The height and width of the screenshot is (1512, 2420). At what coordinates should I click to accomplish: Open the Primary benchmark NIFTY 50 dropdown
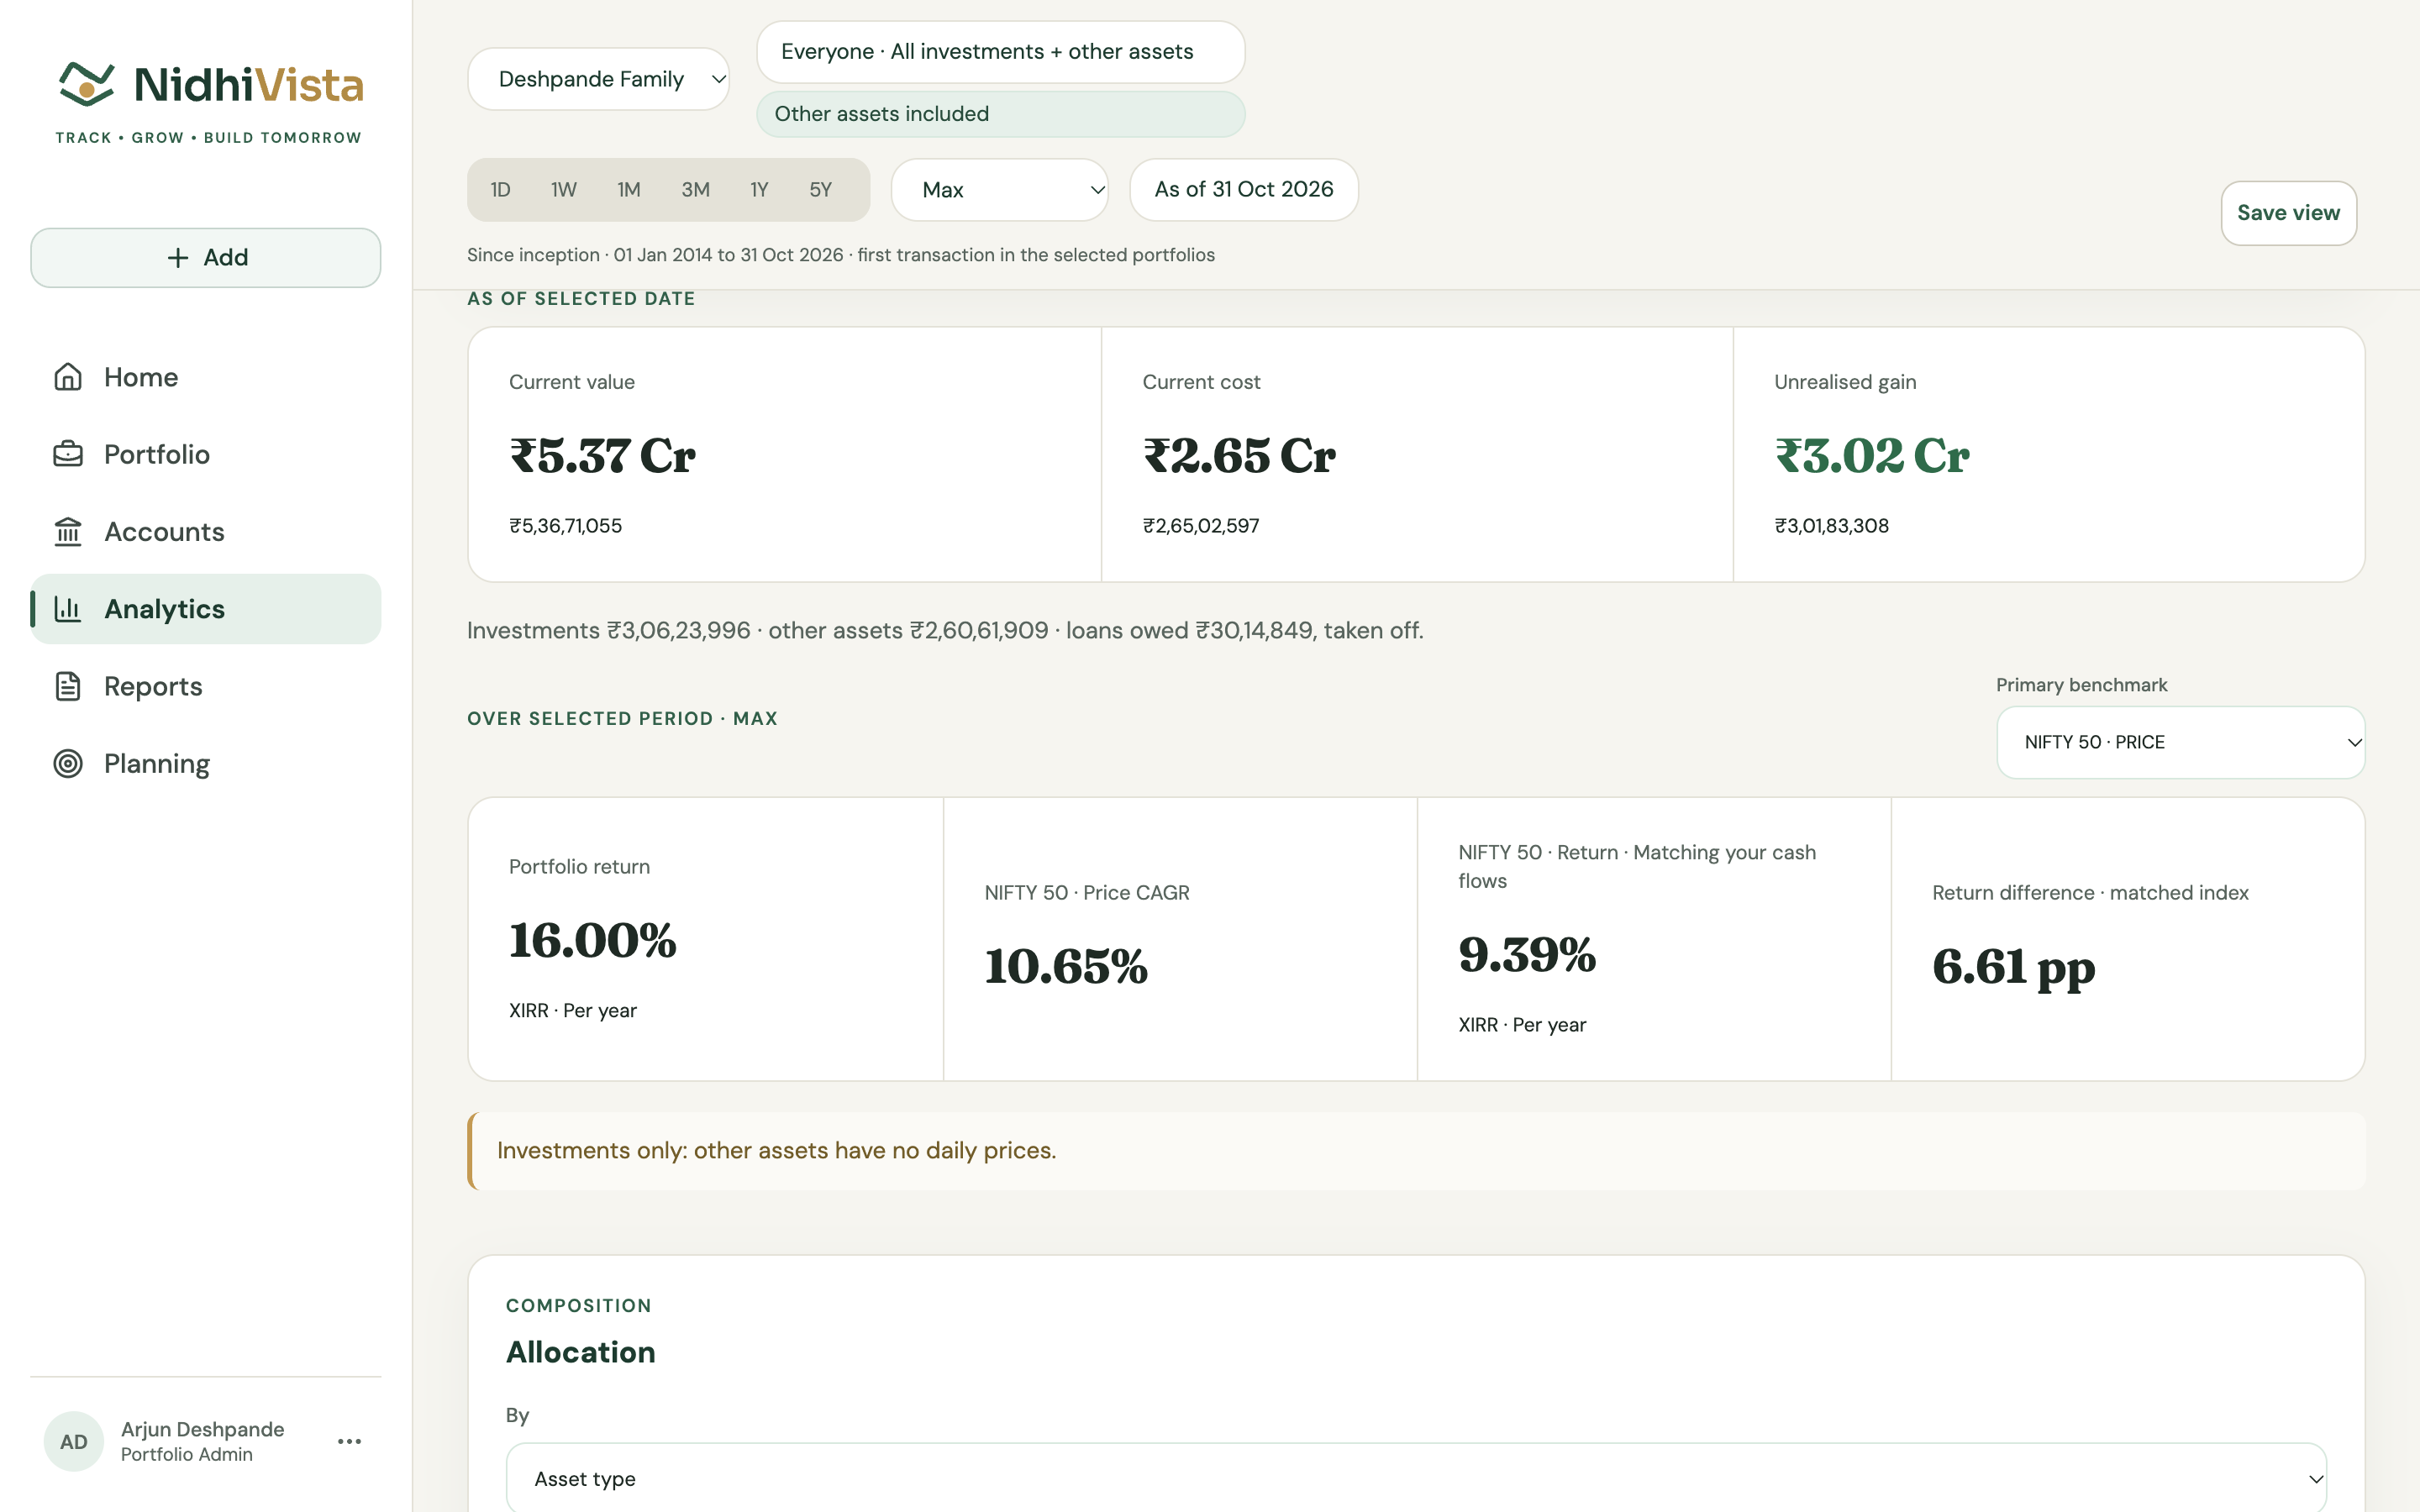(2180, 742)
